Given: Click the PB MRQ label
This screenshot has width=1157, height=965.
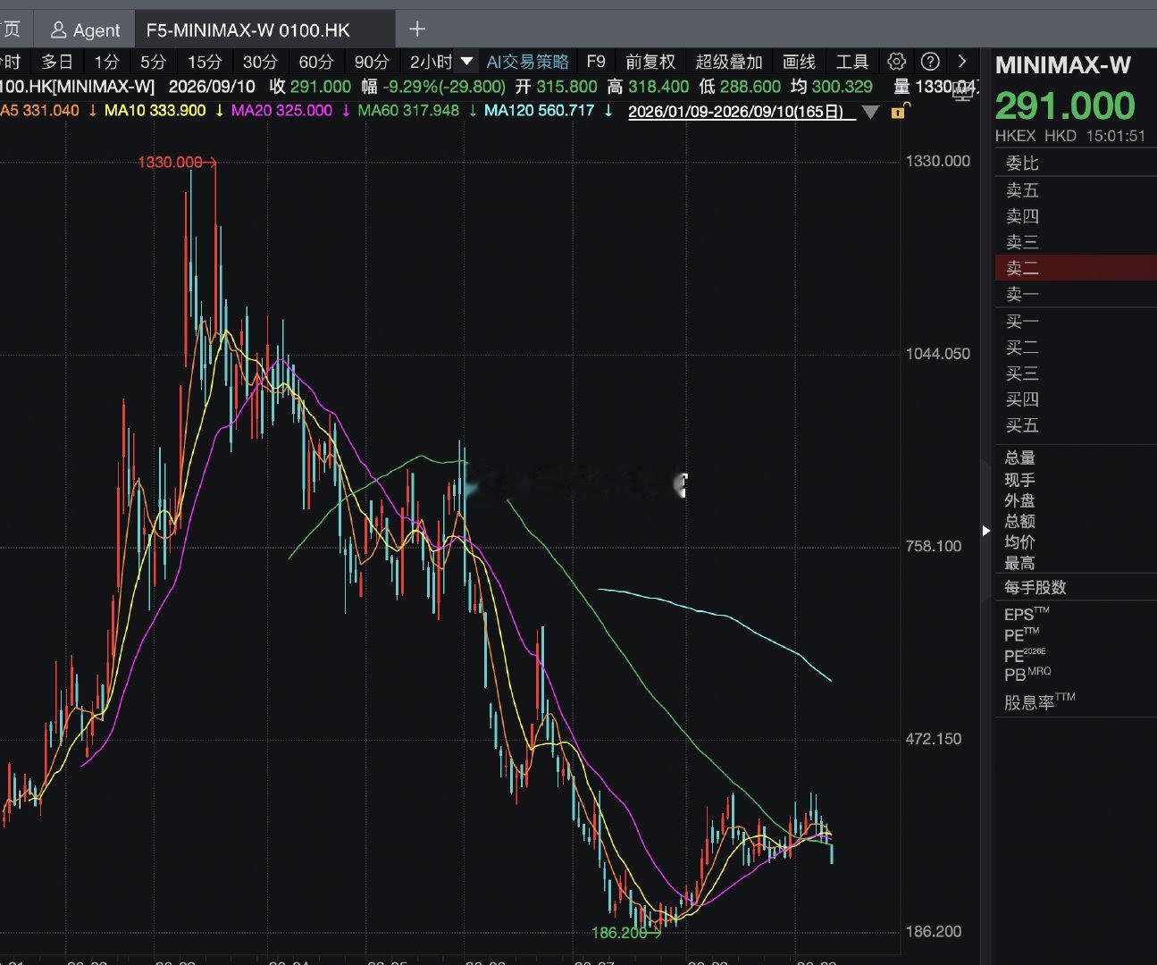Looking at the screenshot, I should click(x=1027, y=675).
